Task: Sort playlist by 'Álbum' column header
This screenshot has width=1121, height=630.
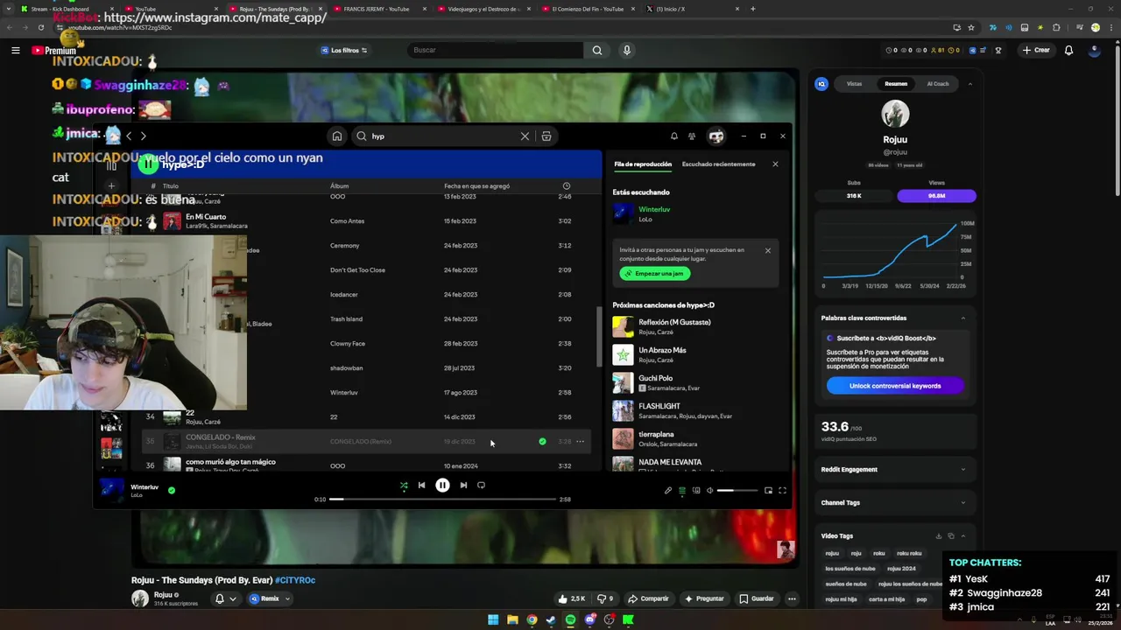Action: click(339, 186)
